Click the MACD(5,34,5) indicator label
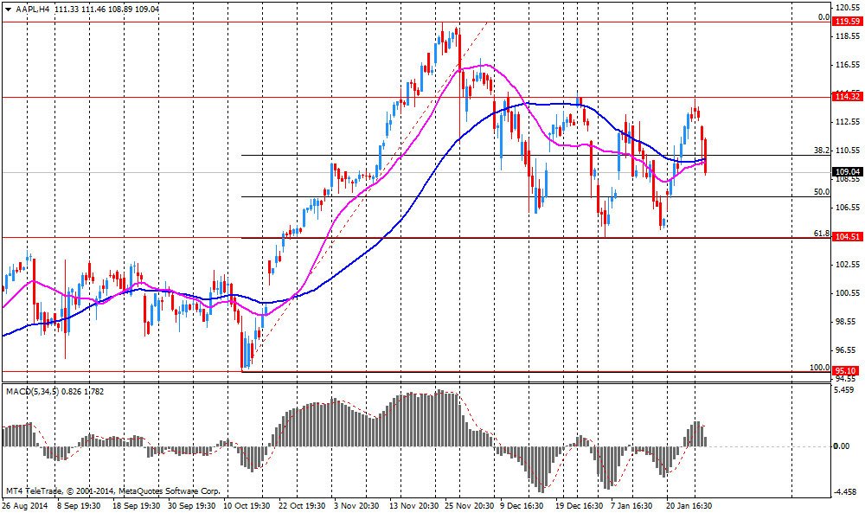This screenshot has width=865, height=513. click(x=31, y=392)
